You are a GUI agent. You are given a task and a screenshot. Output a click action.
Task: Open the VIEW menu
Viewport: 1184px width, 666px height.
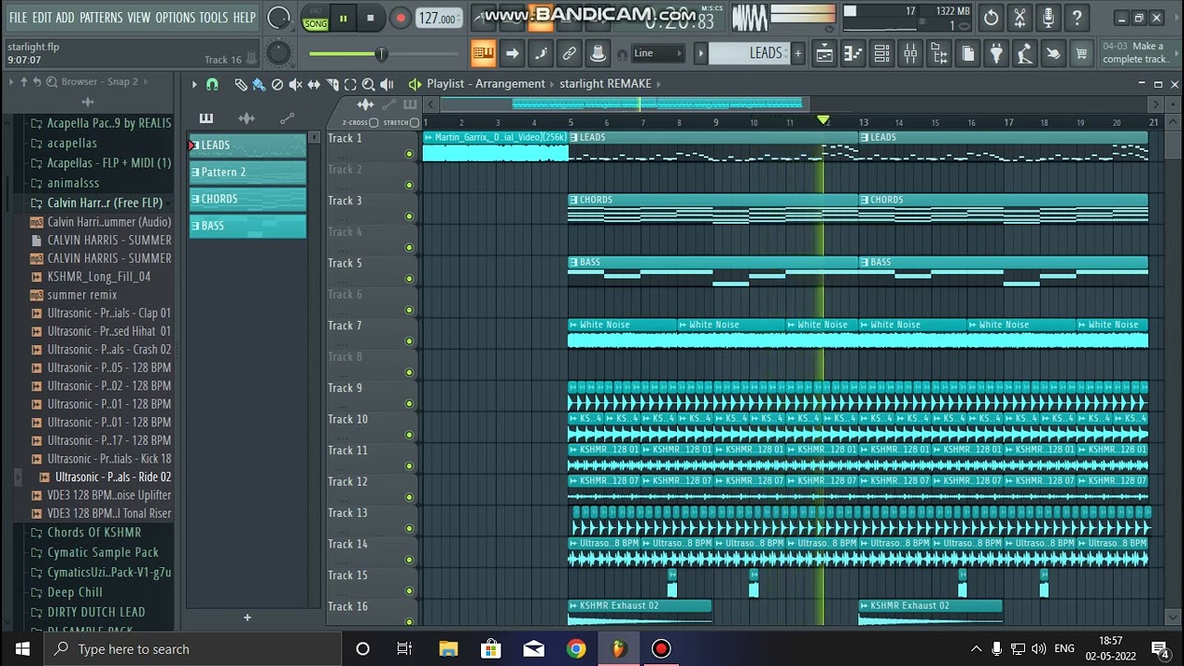[x=139, y=18]
